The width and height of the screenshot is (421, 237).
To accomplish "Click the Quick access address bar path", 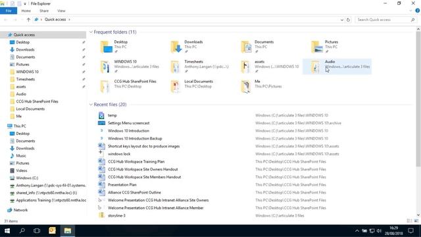I will 55,20.
